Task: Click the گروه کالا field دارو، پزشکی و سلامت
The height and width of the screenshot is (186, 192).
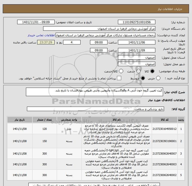Action: pyautogui.click(x=96, y=109)
